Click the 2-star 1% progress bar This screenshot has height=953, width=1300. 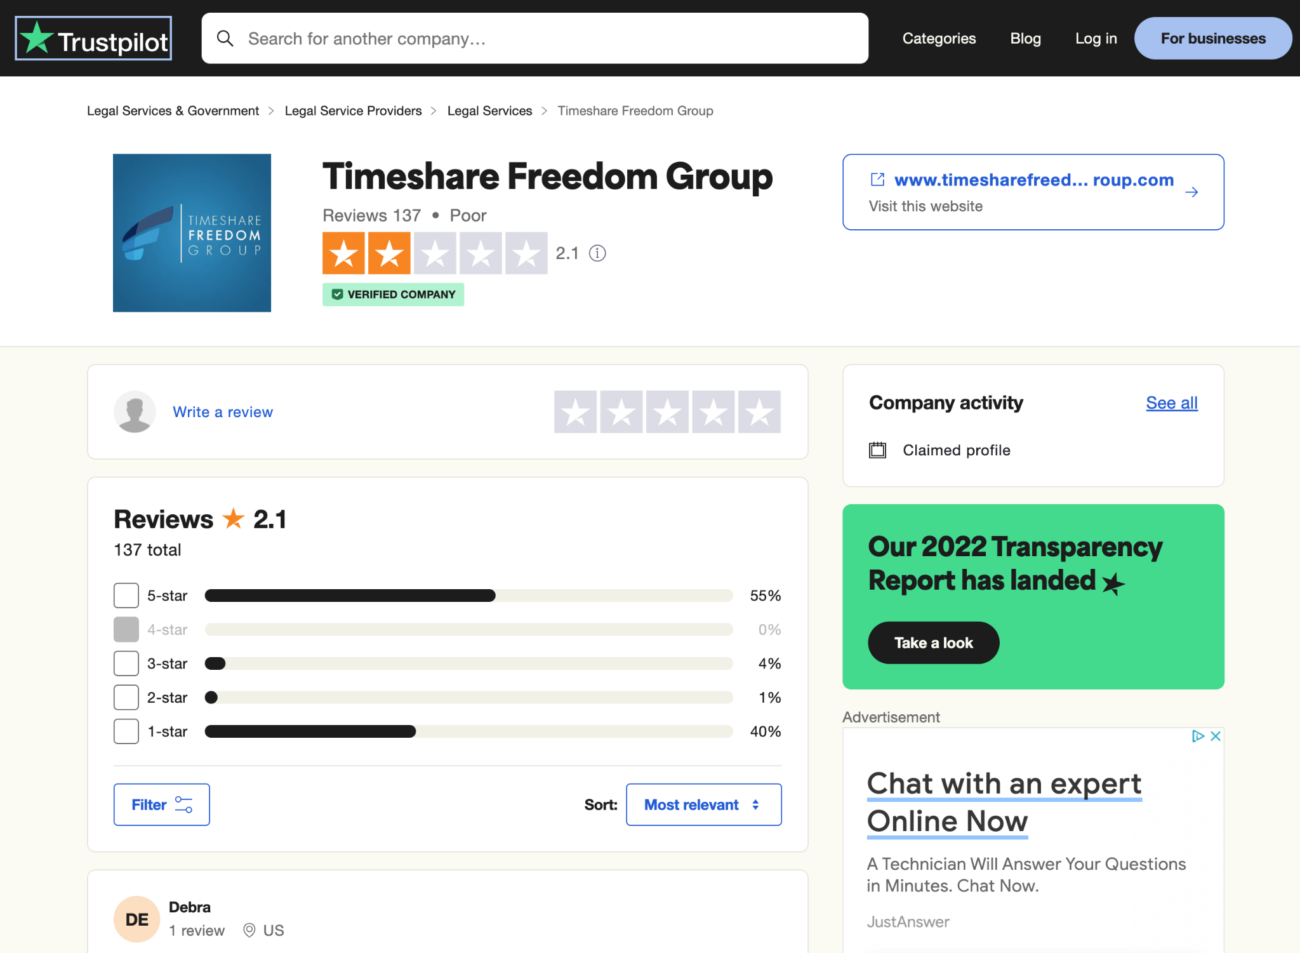pos(468,697)
